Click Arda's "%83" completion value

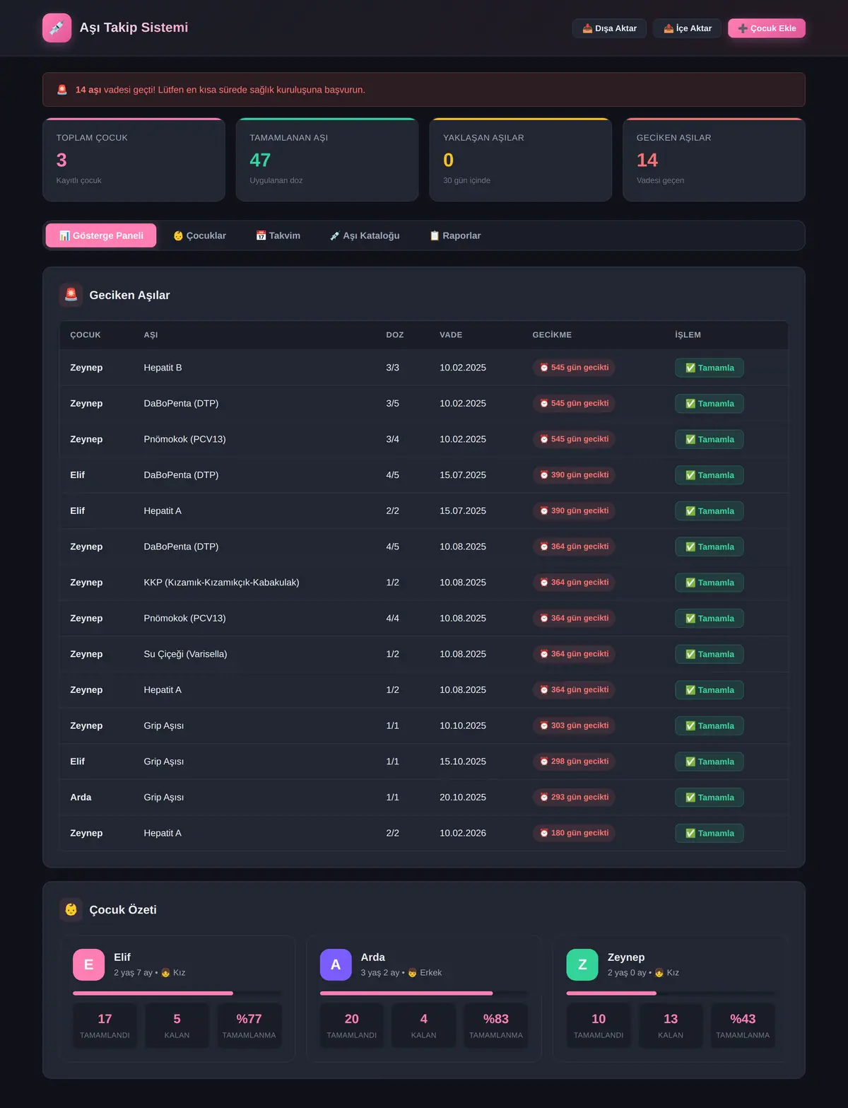tap(496, 1019)
